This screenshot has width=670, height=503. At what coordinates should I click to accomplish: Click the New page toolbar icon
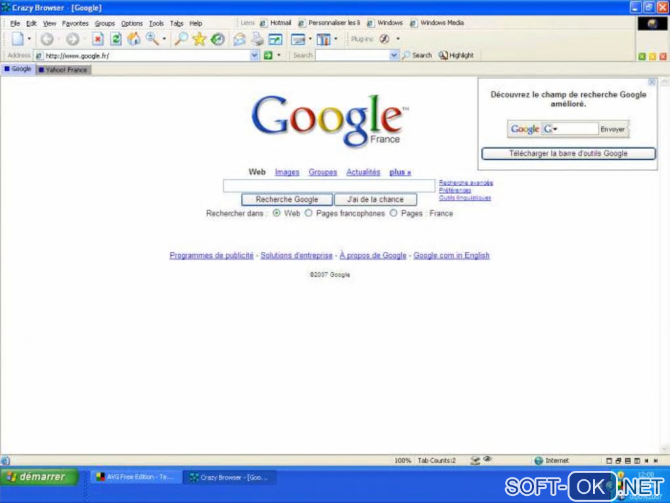click(x=18, y=39)
